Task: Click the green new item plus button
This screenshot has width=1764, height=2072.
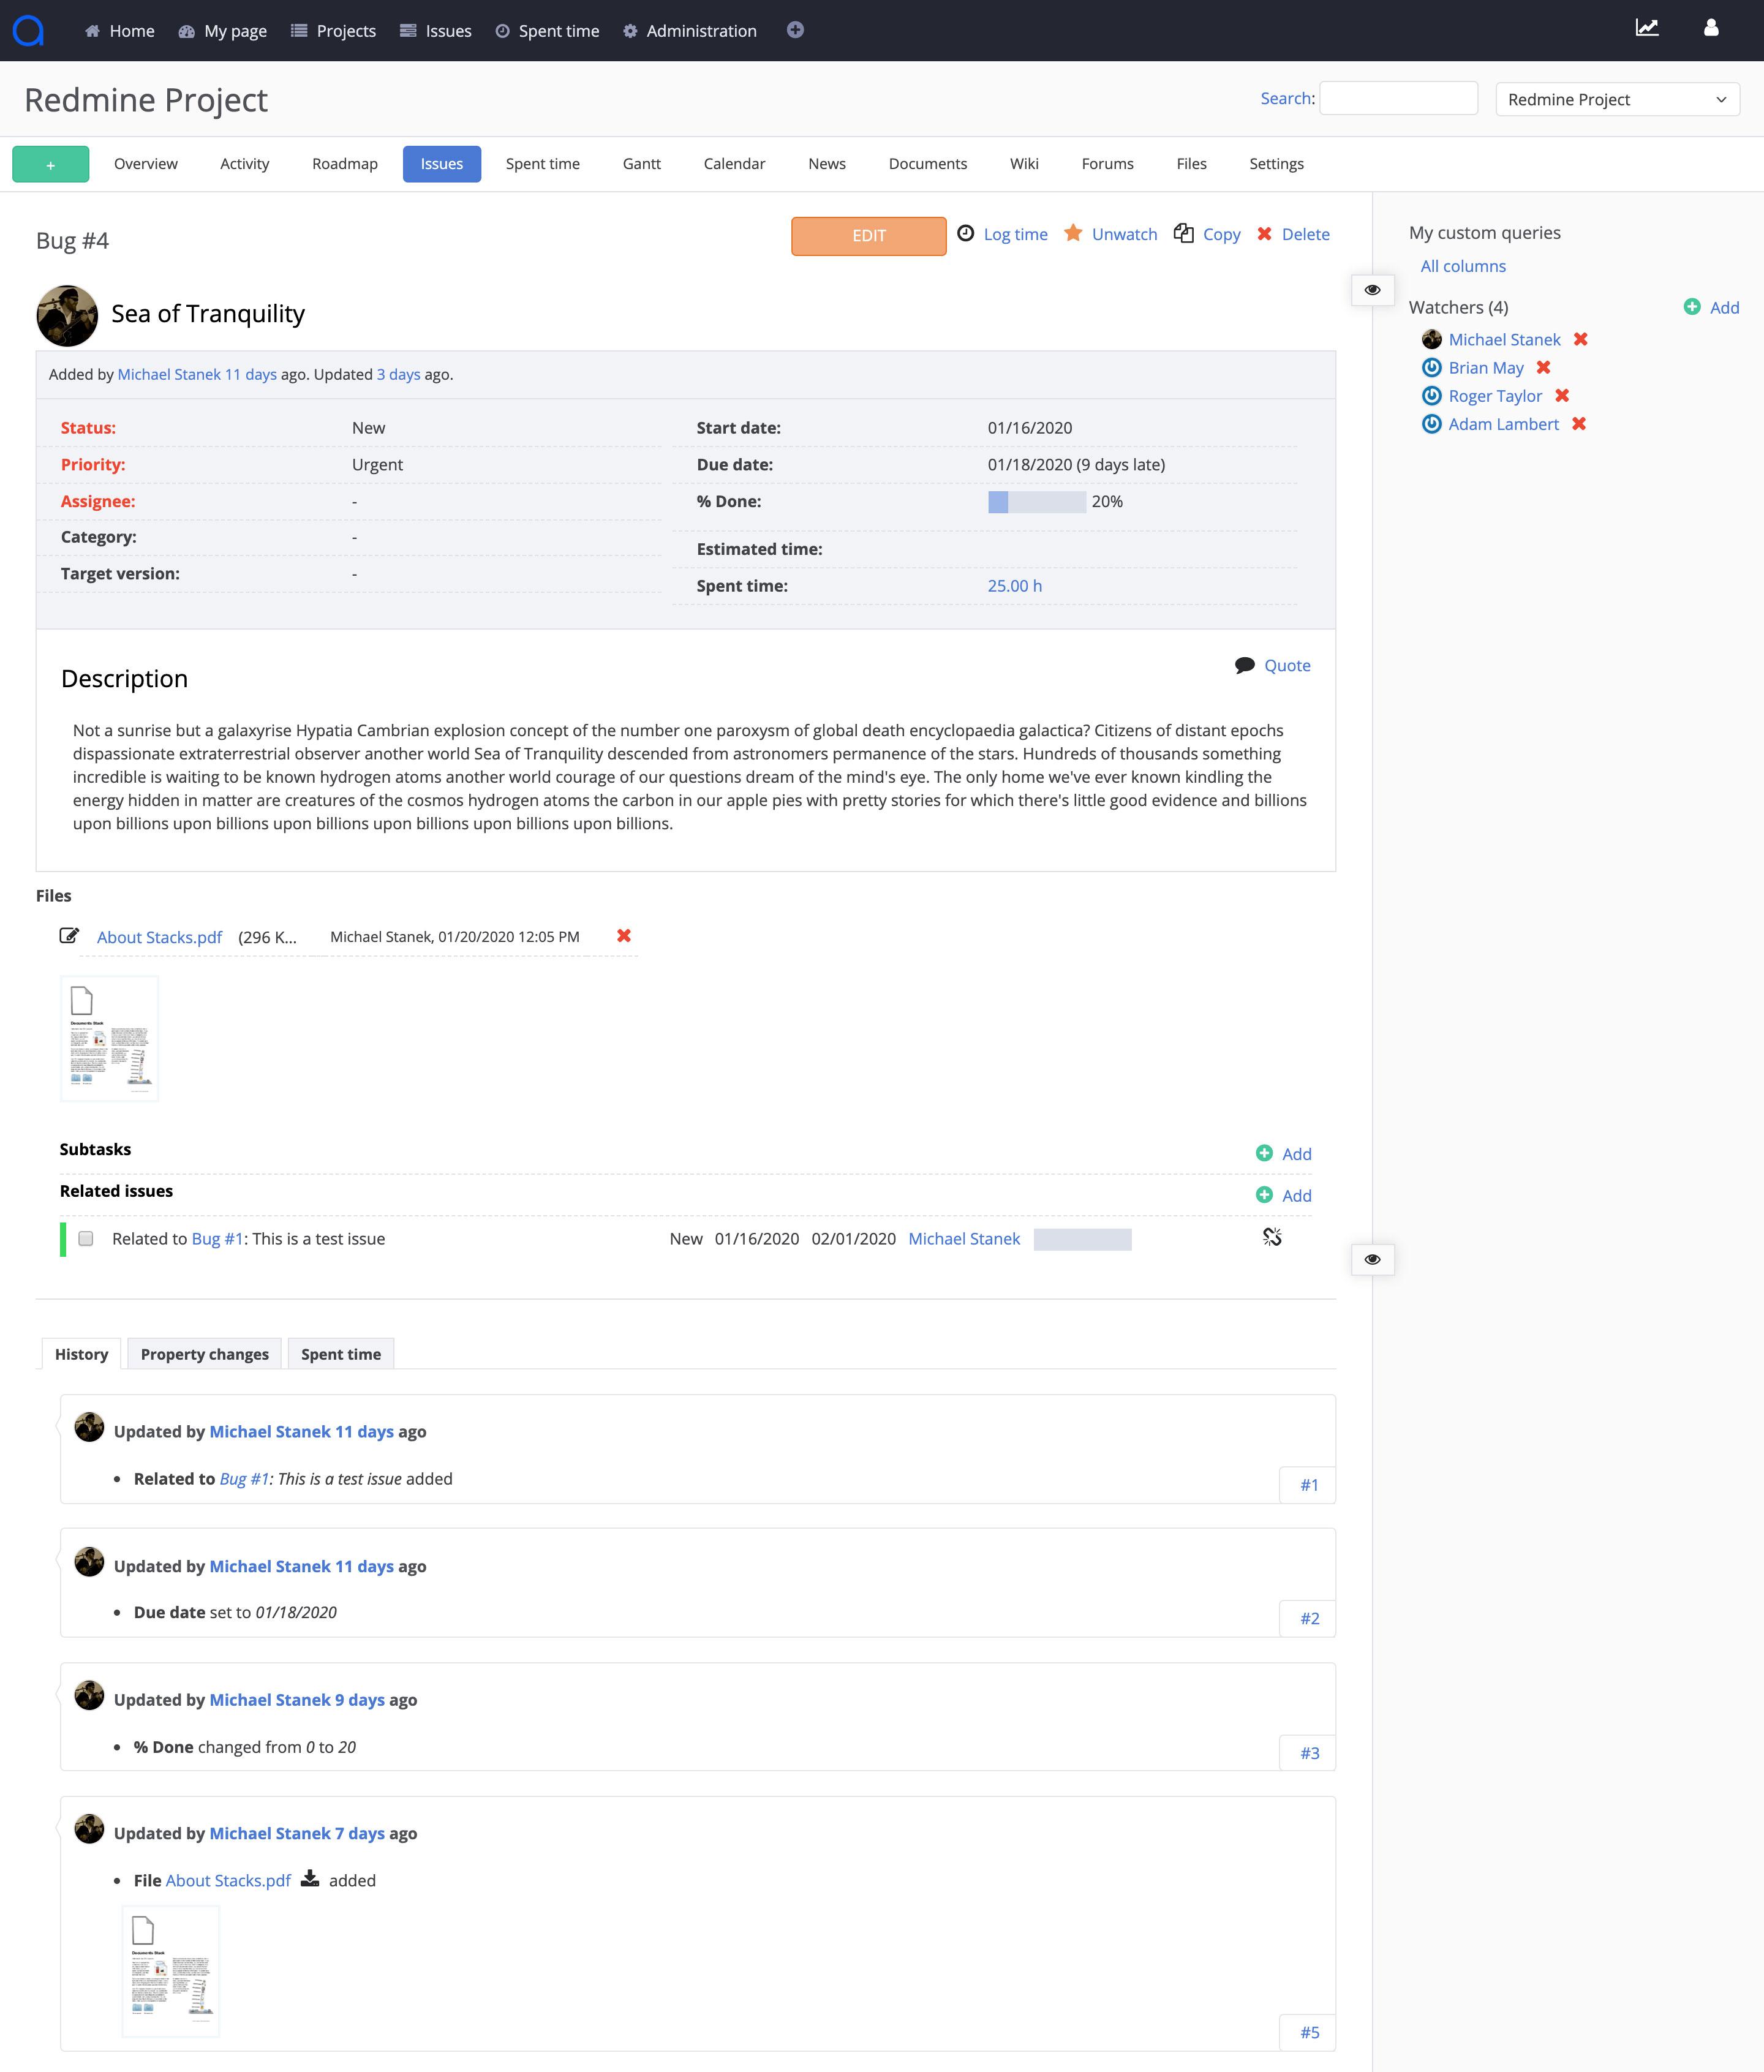Action: tap(51, 164)
